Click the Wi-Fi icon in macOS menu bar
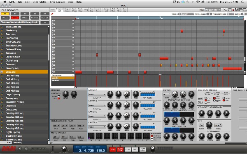Image resolution: width=247 pixels, height=154 pixels. (x=198, y=2)
